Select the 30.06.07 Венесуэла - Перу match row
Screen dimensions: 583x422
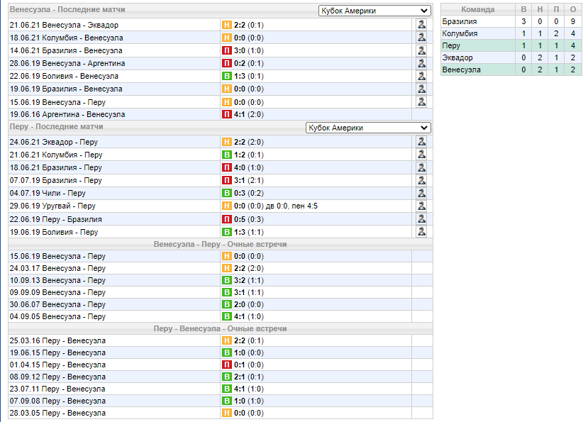click(221, 304)
